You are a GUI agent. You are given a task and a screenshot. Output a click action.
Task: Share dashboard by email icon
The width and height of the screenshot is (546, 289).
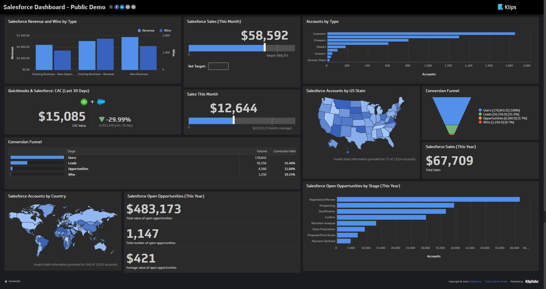pyautogui.click(x=128, y=7)
